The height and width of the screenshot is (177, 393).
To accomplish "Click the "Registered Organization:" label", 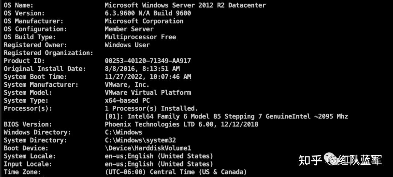I will point(49,53).
